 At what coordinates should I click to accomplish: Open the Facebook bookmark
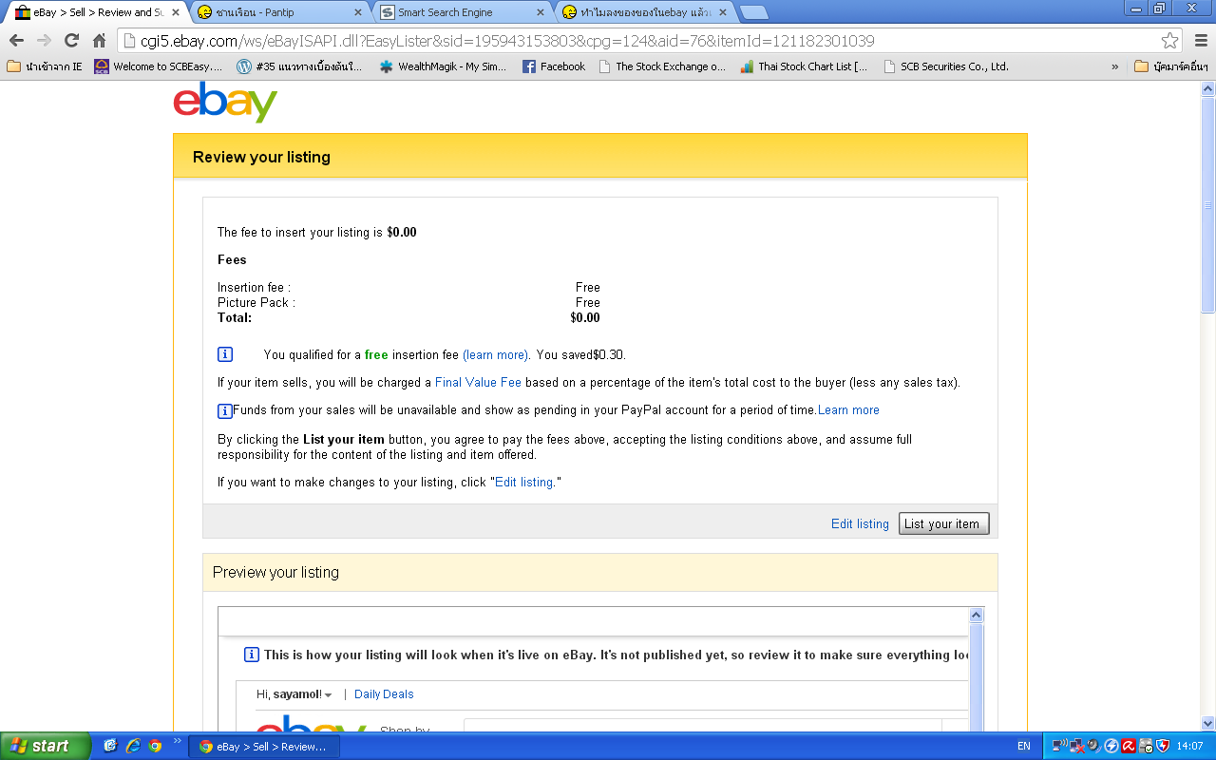point(554,66)
